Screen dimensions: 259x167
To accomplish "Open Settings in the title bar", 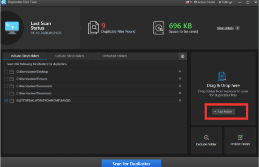I will pyautogui.click(x=225, y=2).
